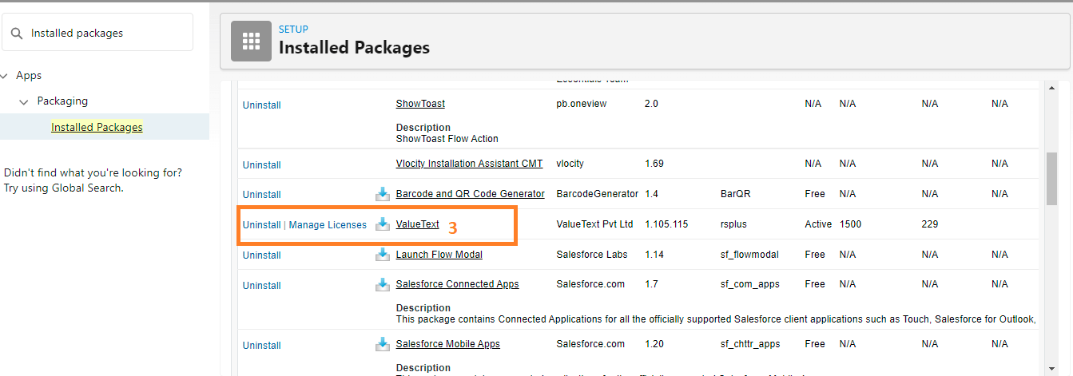Click scroll-up arrow of packages list scrollbar
1073x376 pixels.
1052,87
